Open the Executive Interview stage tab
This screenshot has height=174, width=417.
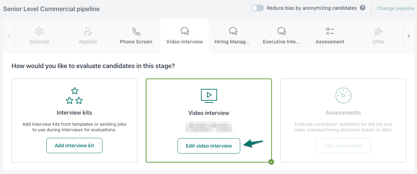click(281, 36)
